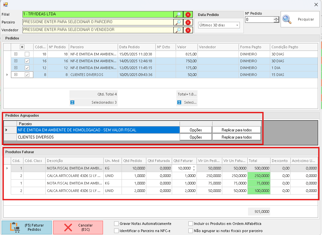Click the Parceiro selection input field
This screenshot has height=235, width=322.
pos(98,22)
